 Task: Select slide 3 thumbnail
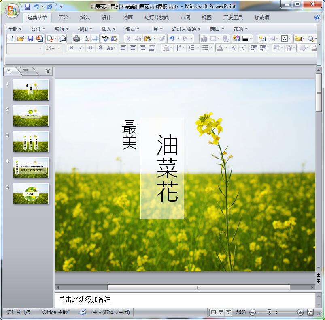click(x=31, y=142)
